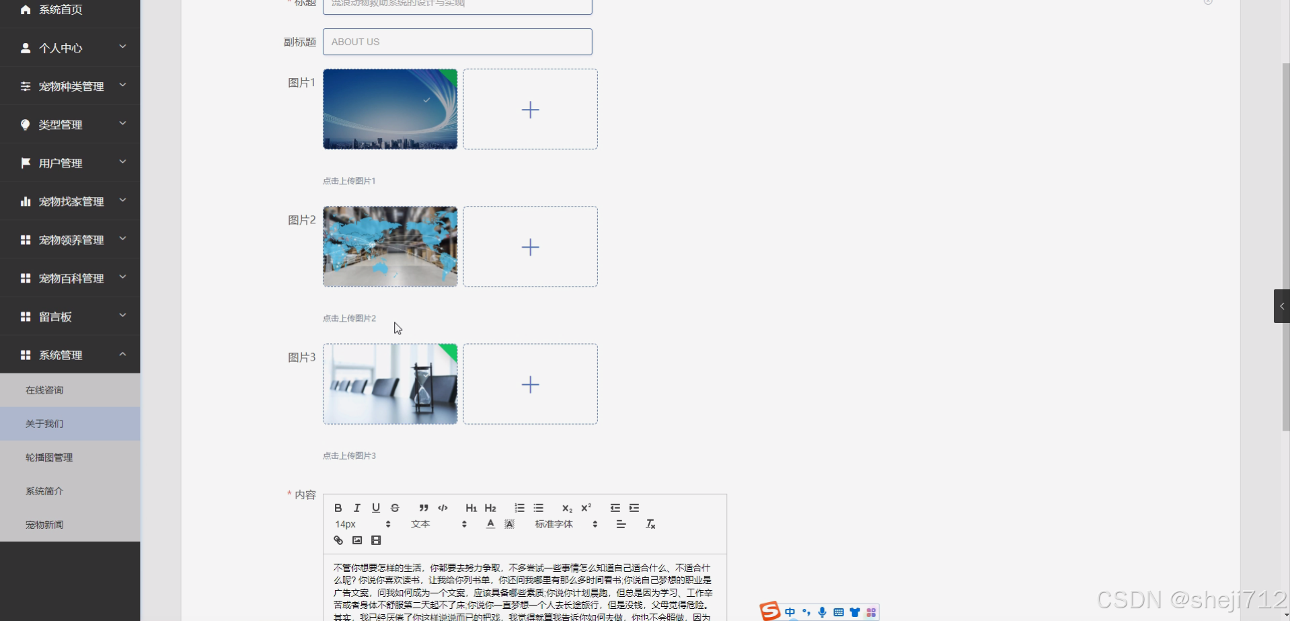Expand the 宠物找家管理 sidebar menu
The image size is (1290, 621).
(x=70, y=201)
